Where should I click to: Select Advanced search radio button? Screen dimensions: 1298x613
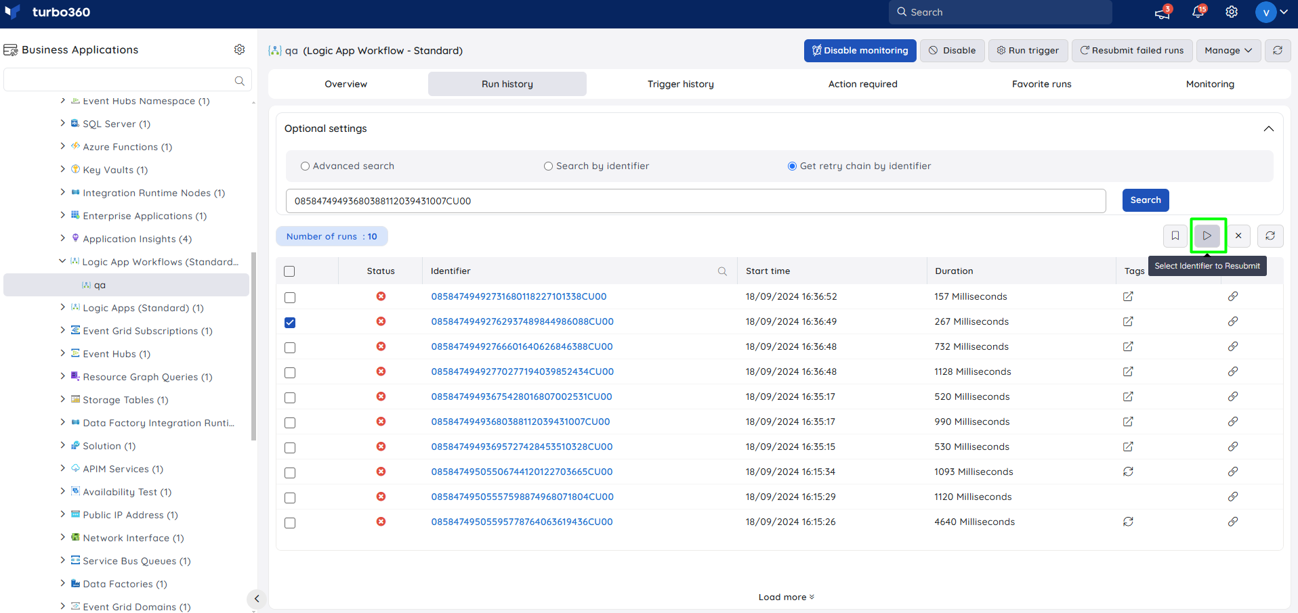pyautogui.click(x=305, y=166)
